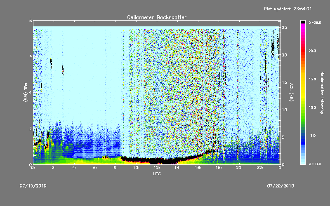
Task: Click the '15' kft label on right axis
Action: [x=284, y=82]
